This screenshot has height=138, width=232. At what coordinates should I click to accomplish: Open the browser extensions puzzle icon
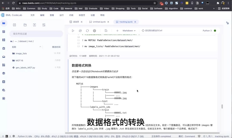coord(218,3)
